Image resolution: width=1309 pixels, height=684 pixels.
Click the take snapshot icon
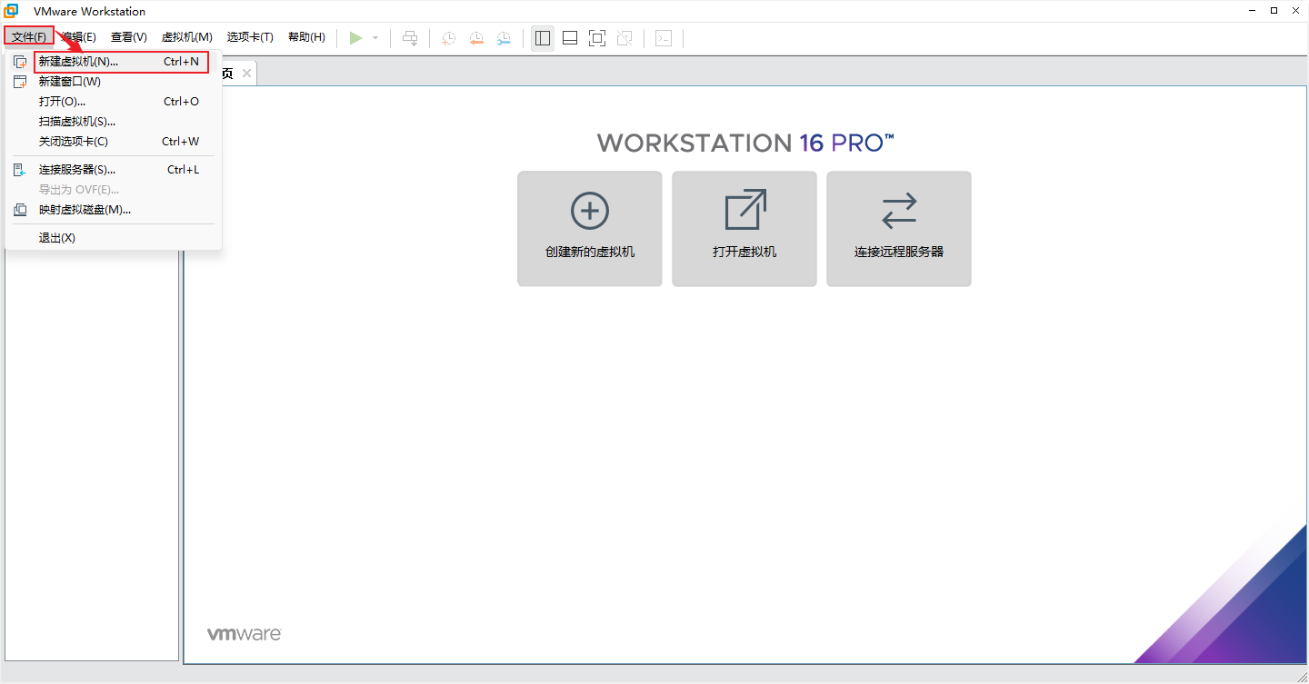click(x=449, y=38)
